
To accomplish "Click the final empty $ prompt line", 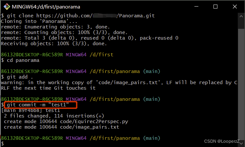I will point(3,144).
